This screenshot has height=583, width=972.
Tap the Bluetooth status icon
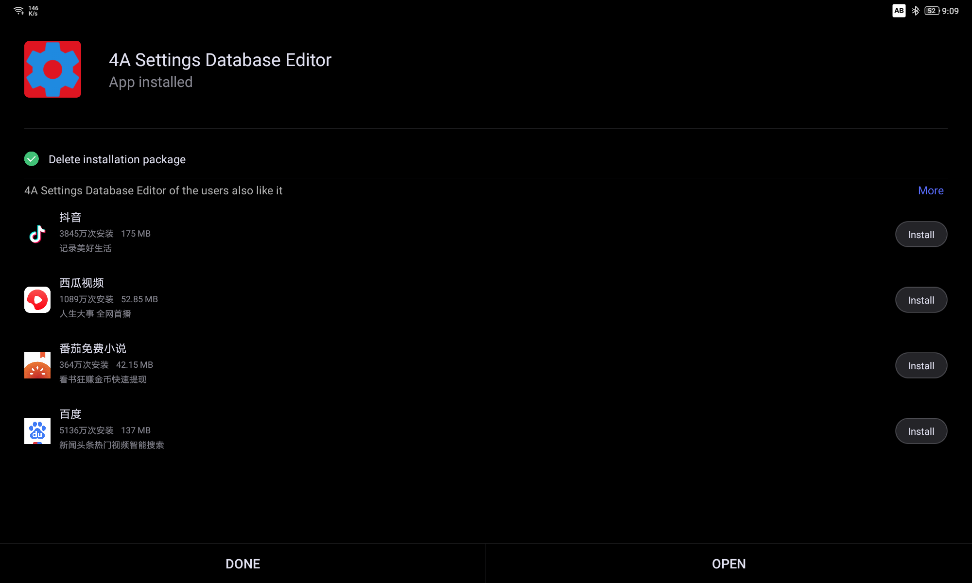pyautogui.click(x=916, y=11)
